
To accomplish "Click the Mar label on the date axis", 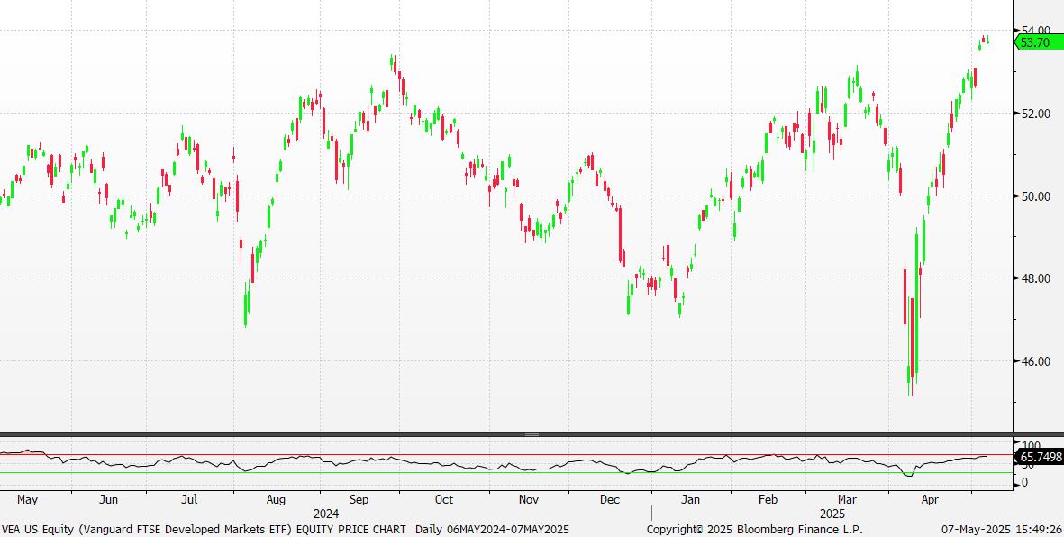I will 847,500.
